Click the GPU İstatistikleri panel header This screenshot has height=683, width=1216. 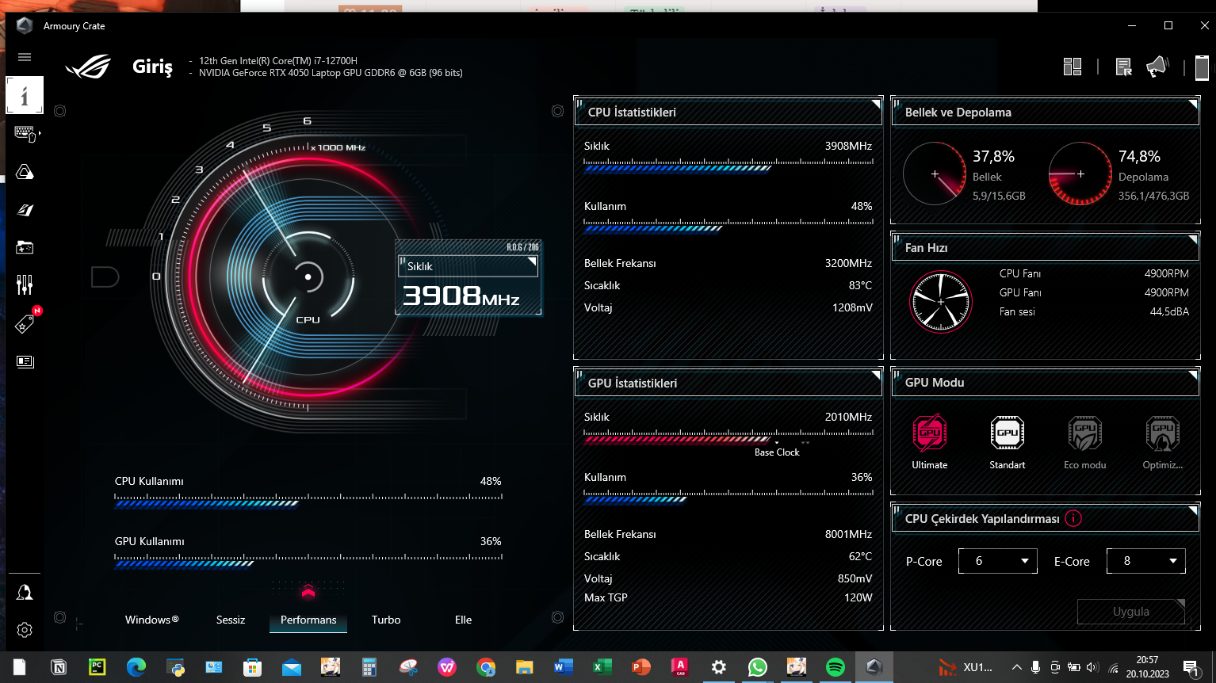[728, 383]
